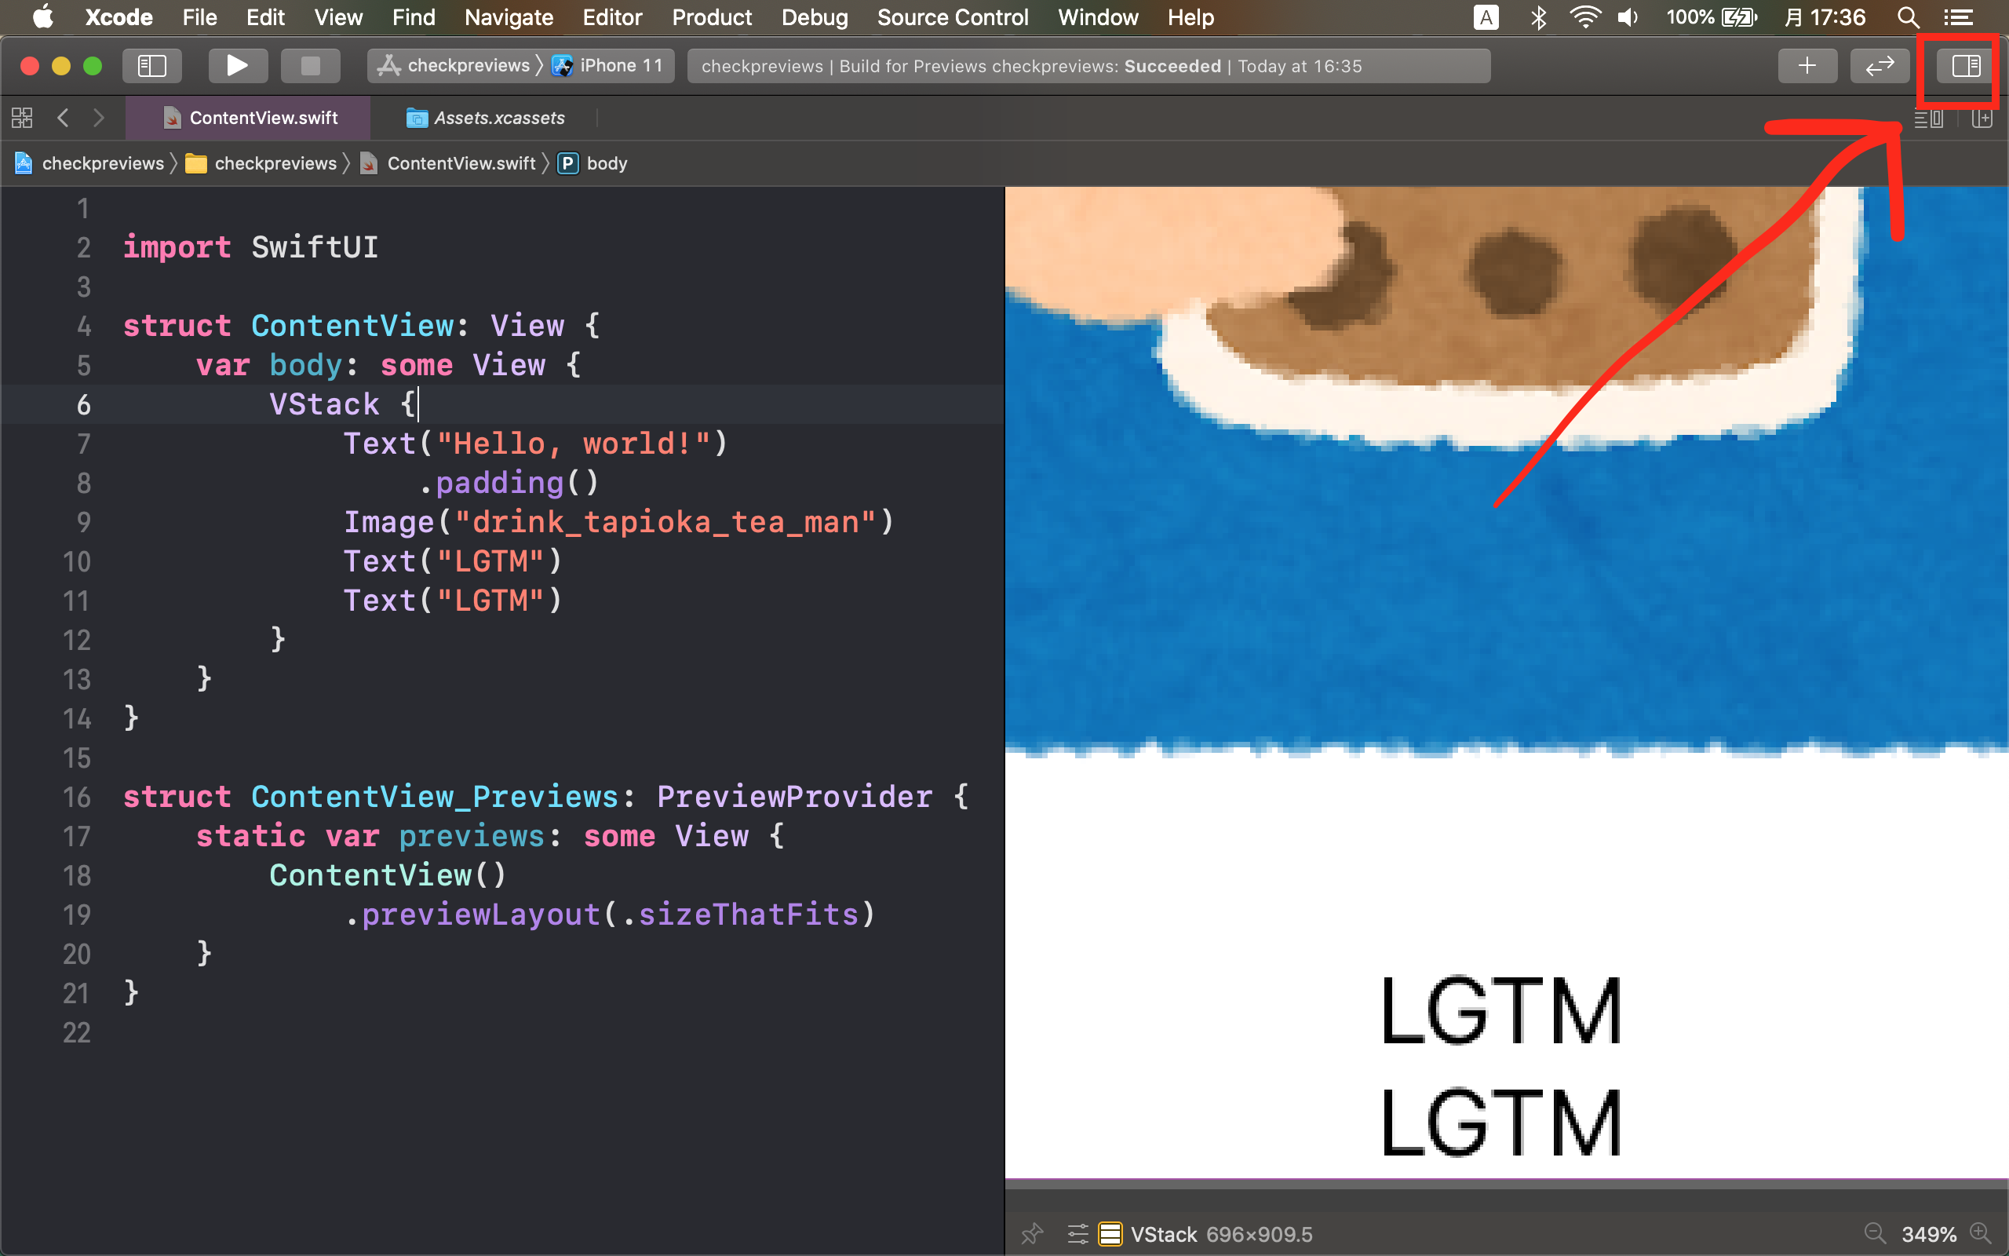The image size is (2009, 1256).
Task: Click the Run play button
Action: 238,66
